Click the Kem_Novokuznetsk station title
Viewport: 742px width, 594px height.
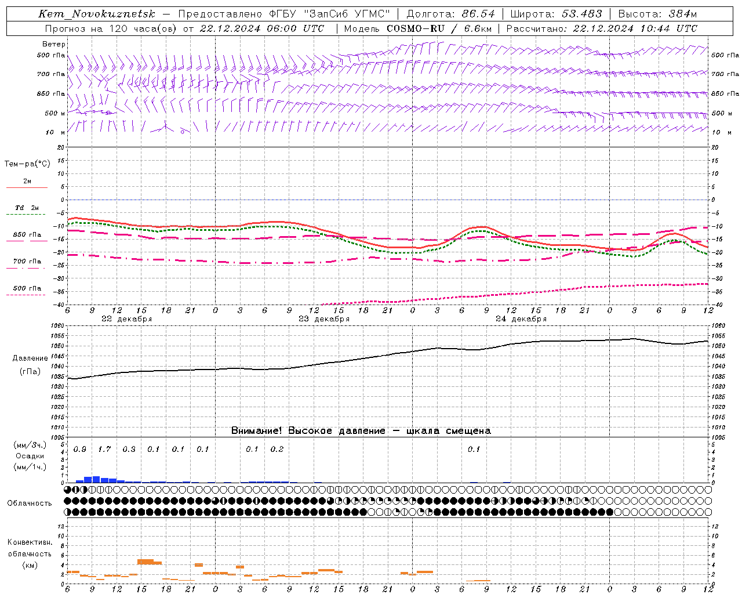(x=97, y=14)
